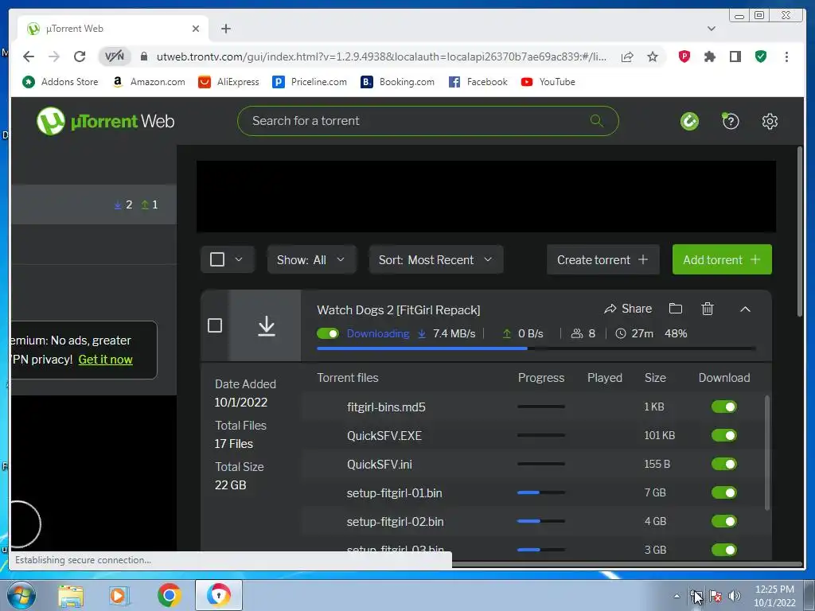Open the Show: All filter dropdown
This screenshot has height=611, width=815.
pos(311,260)
